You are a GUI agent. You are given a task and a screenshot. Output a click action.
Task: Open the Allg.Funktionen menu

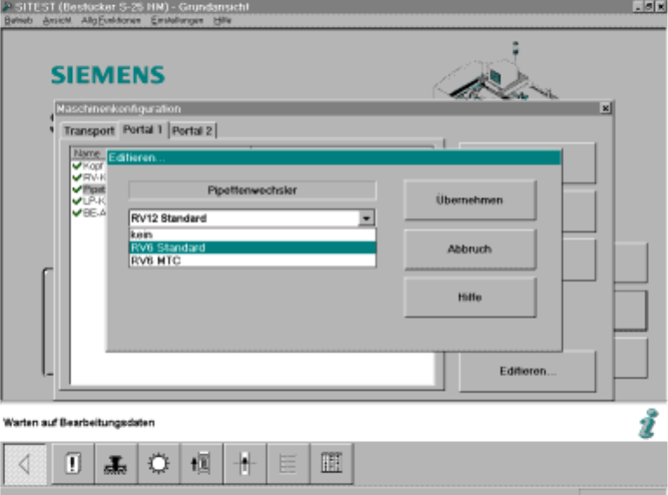point(111,21)
